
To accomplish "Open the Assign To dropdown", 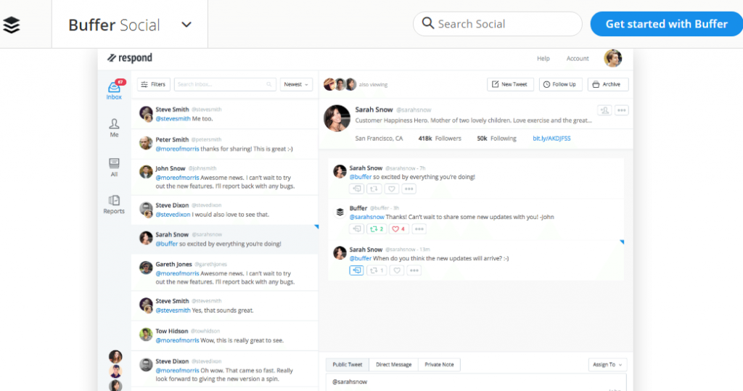I will (x=607, y=364).
